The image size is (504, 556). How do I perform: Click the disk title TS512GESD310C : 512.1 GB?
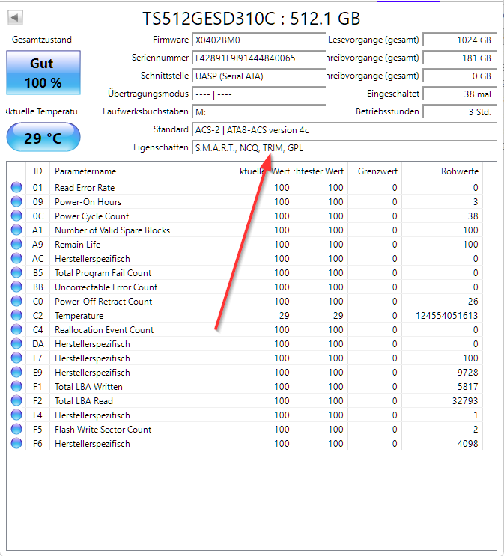click(252, 19)
